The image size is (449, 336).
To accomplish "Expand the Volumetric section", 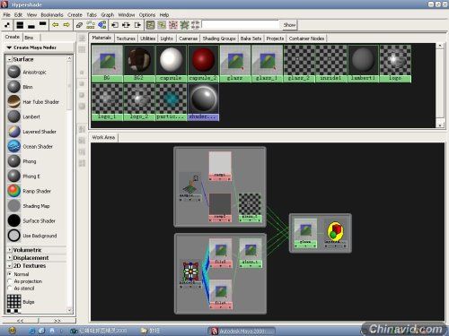I will click(9, 250).
